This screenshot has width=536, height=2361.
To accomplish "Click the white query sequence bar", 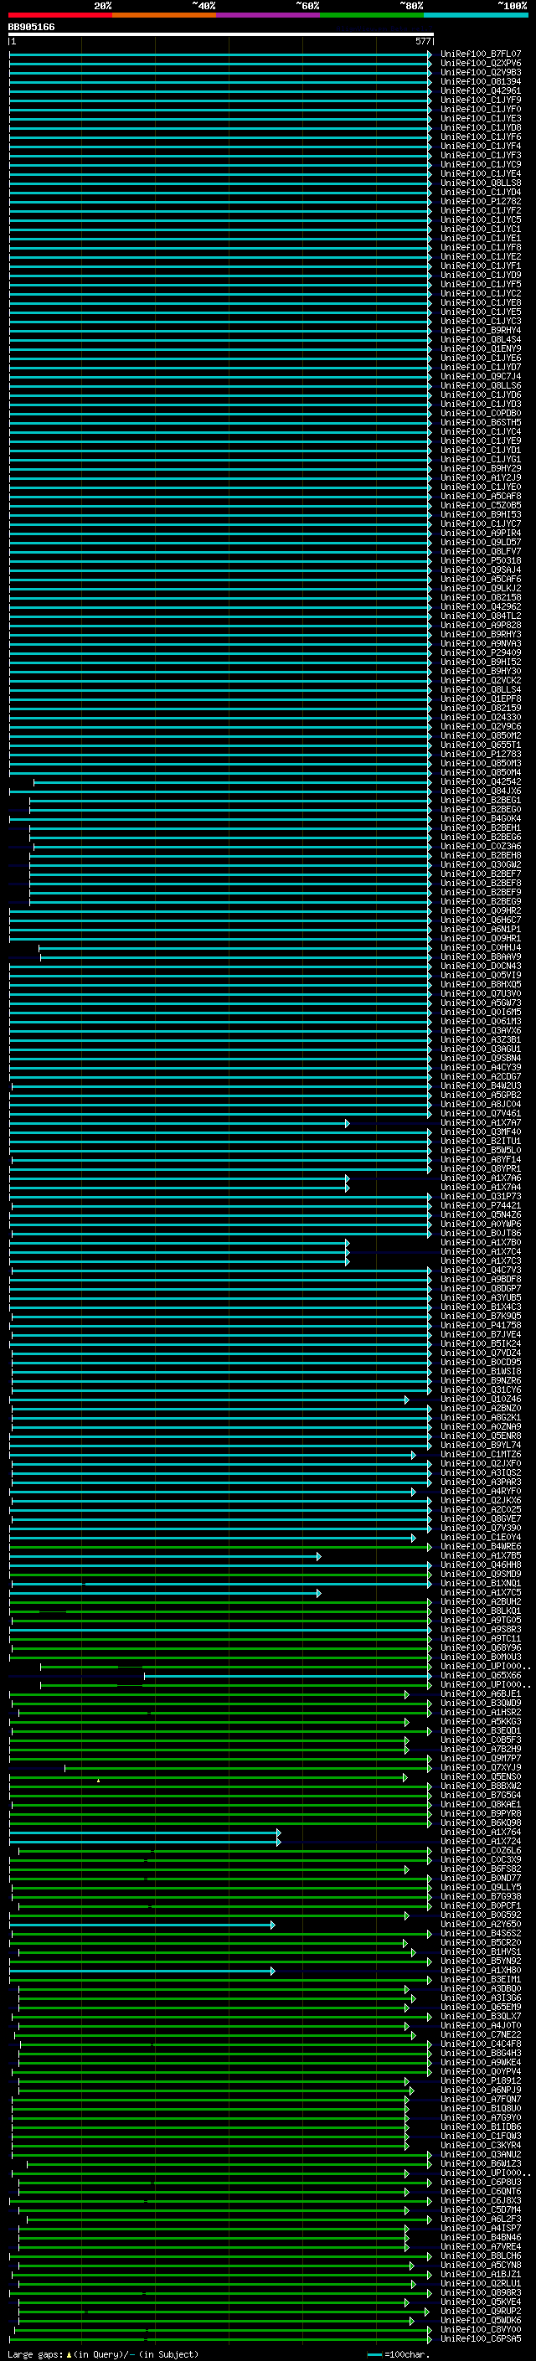I will point(221,35).
